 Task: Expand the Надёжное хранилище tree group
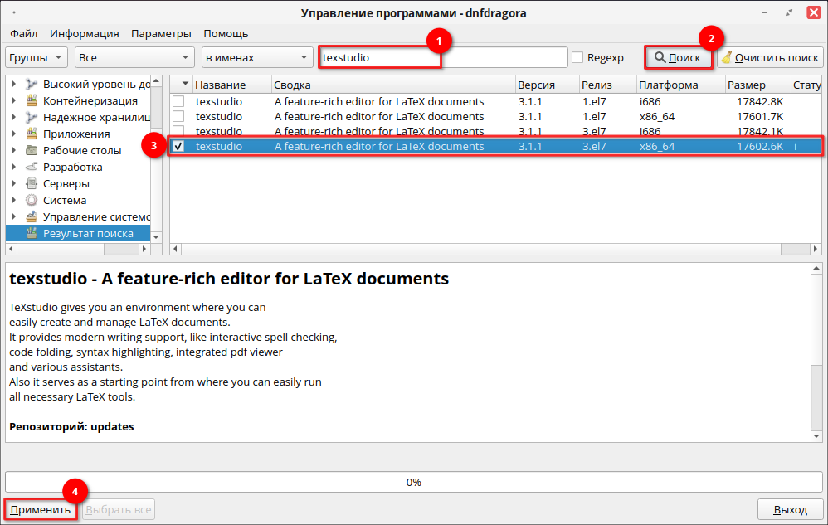click(14, 117)
